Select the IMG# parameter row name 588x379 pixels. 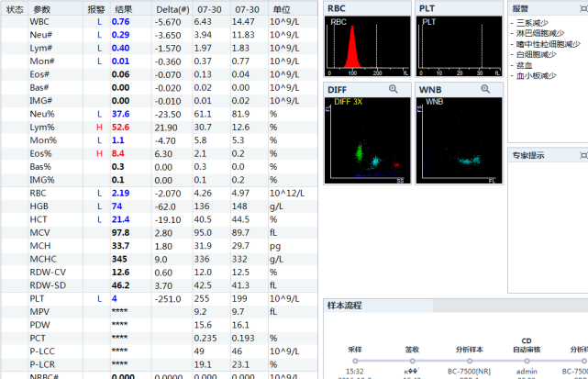(41, 101)
